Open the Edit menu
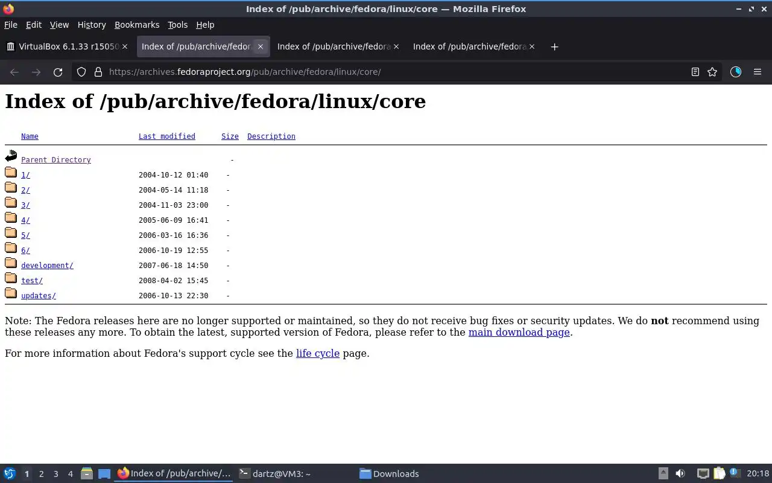Viewport: 772px width, 483px height. click(x=34, y=25)
